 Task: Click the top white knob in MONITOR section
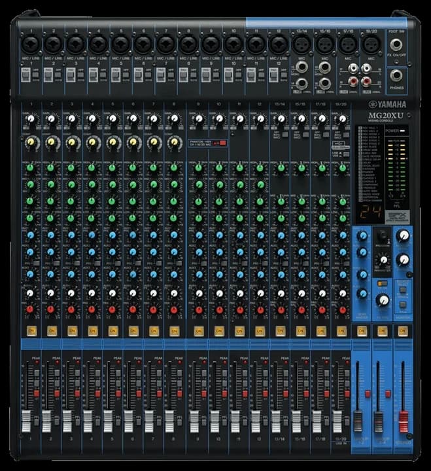point(403,236)
